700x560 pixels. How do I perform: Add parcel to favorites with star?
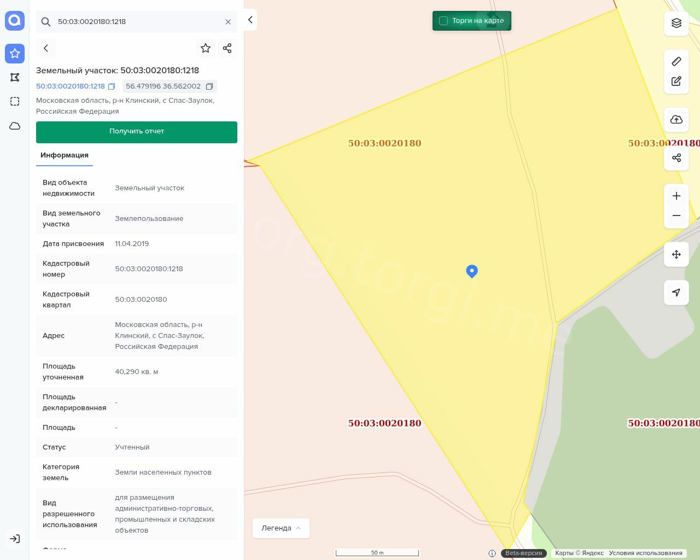click(206, 48)
